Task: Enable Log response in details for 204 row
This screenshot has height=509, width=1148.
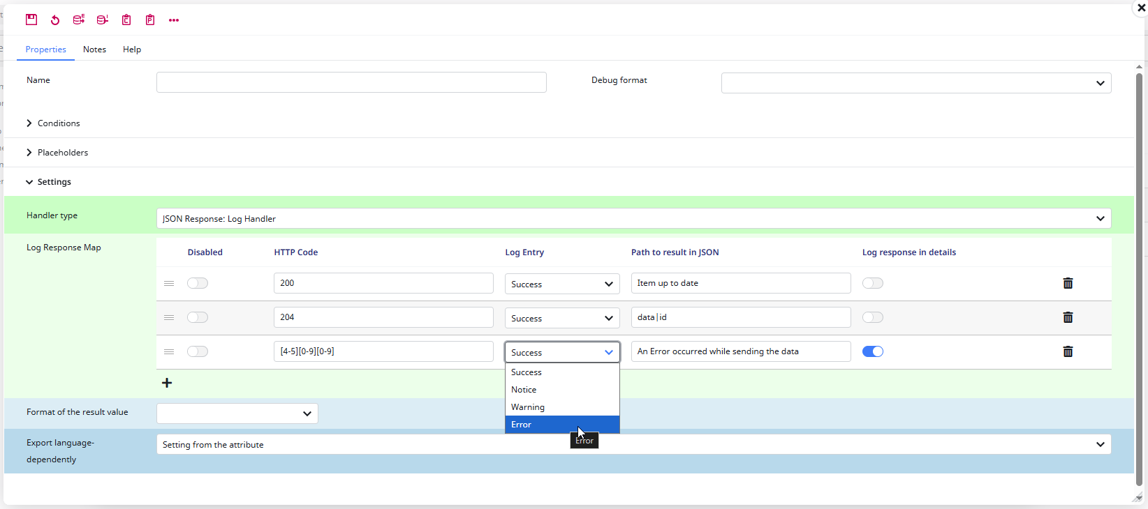Action: 873,317
